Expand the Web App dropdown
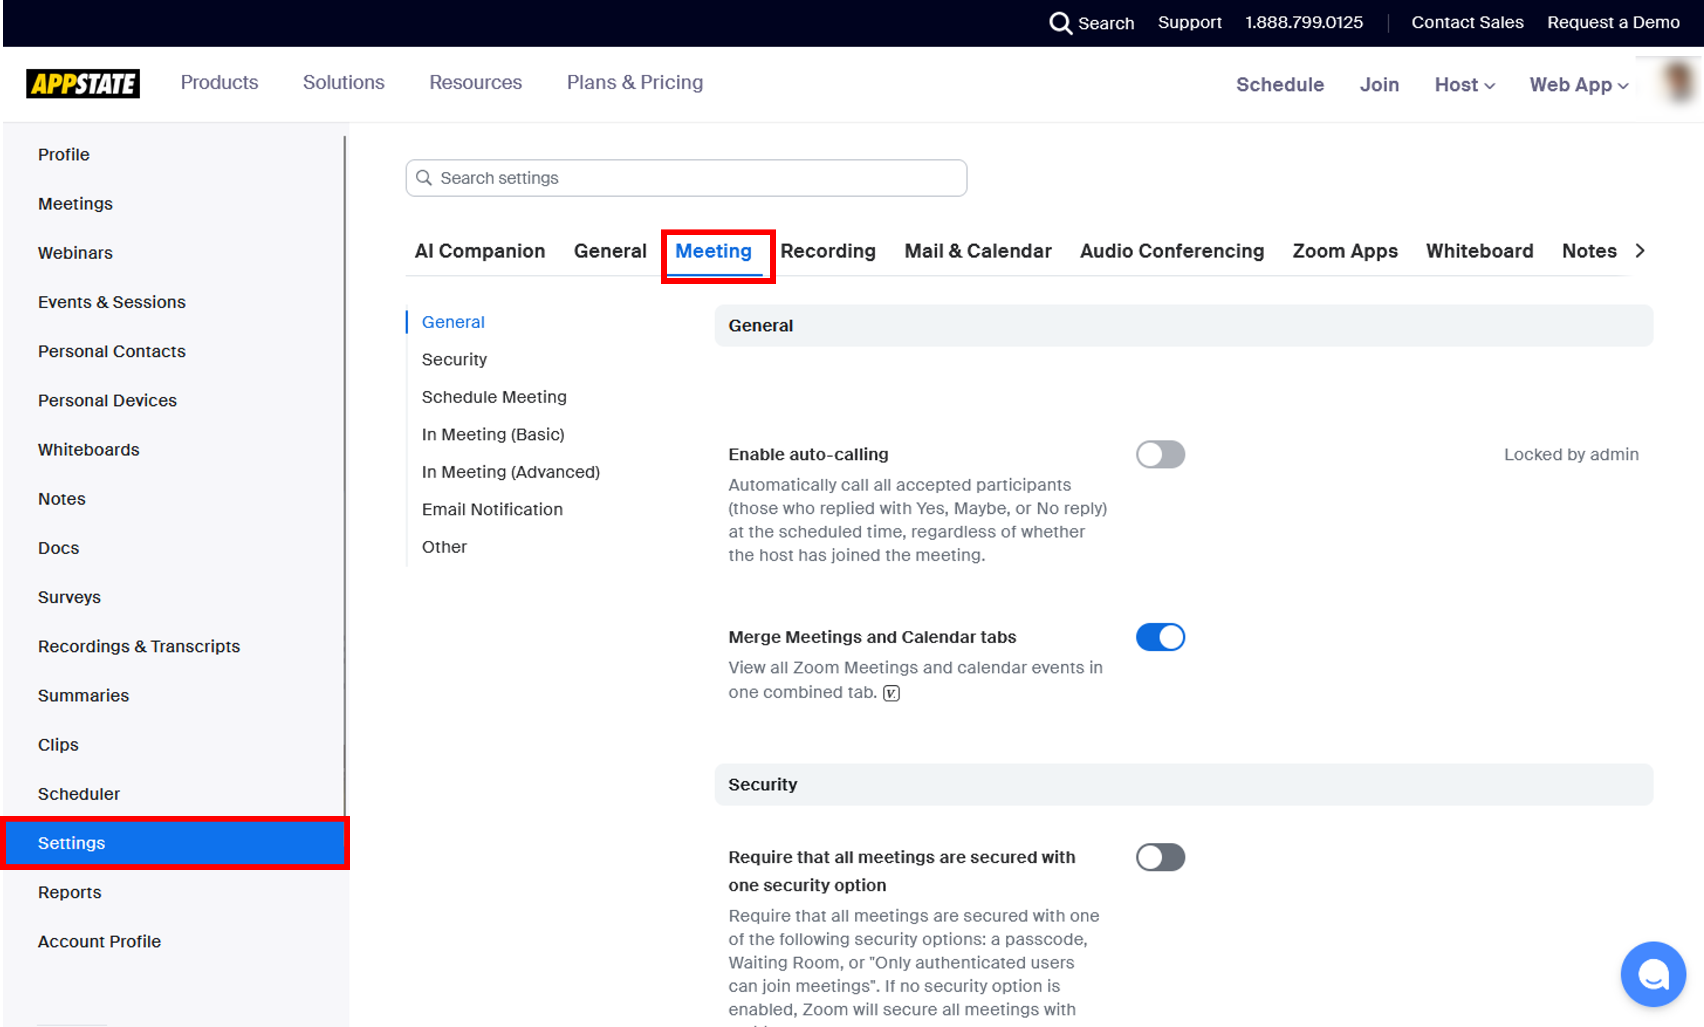This screenshot has width=1704, height=1027. pos(1578,84)
